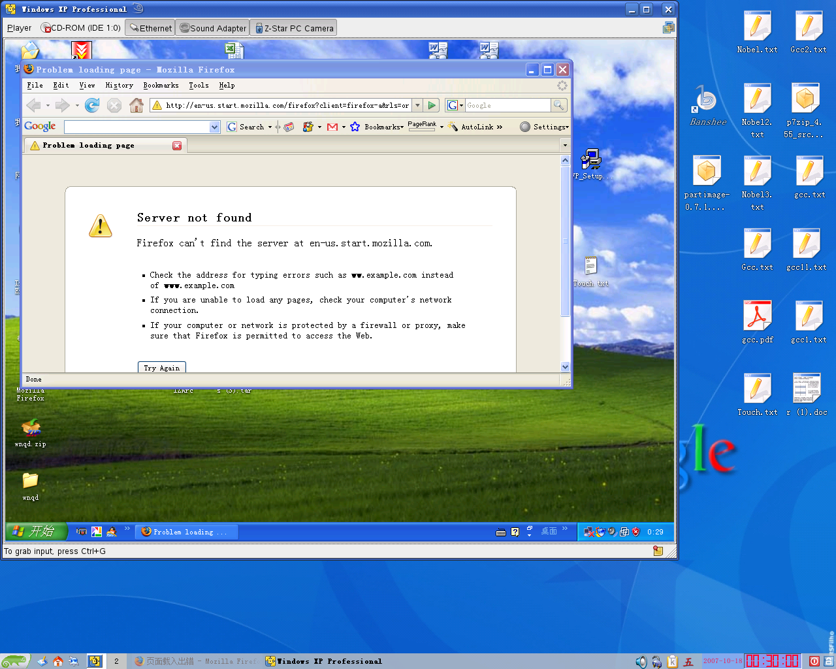
Task: Select the wnqd folder on XP desktop
Action: click(x=31, y=486)
